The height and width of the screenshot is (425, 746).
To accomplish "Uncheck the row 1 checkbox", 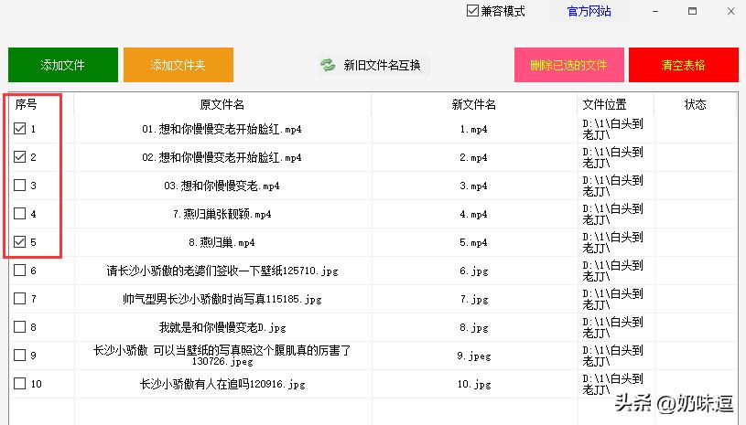I will pyautogui.click(x=19, y=128).
